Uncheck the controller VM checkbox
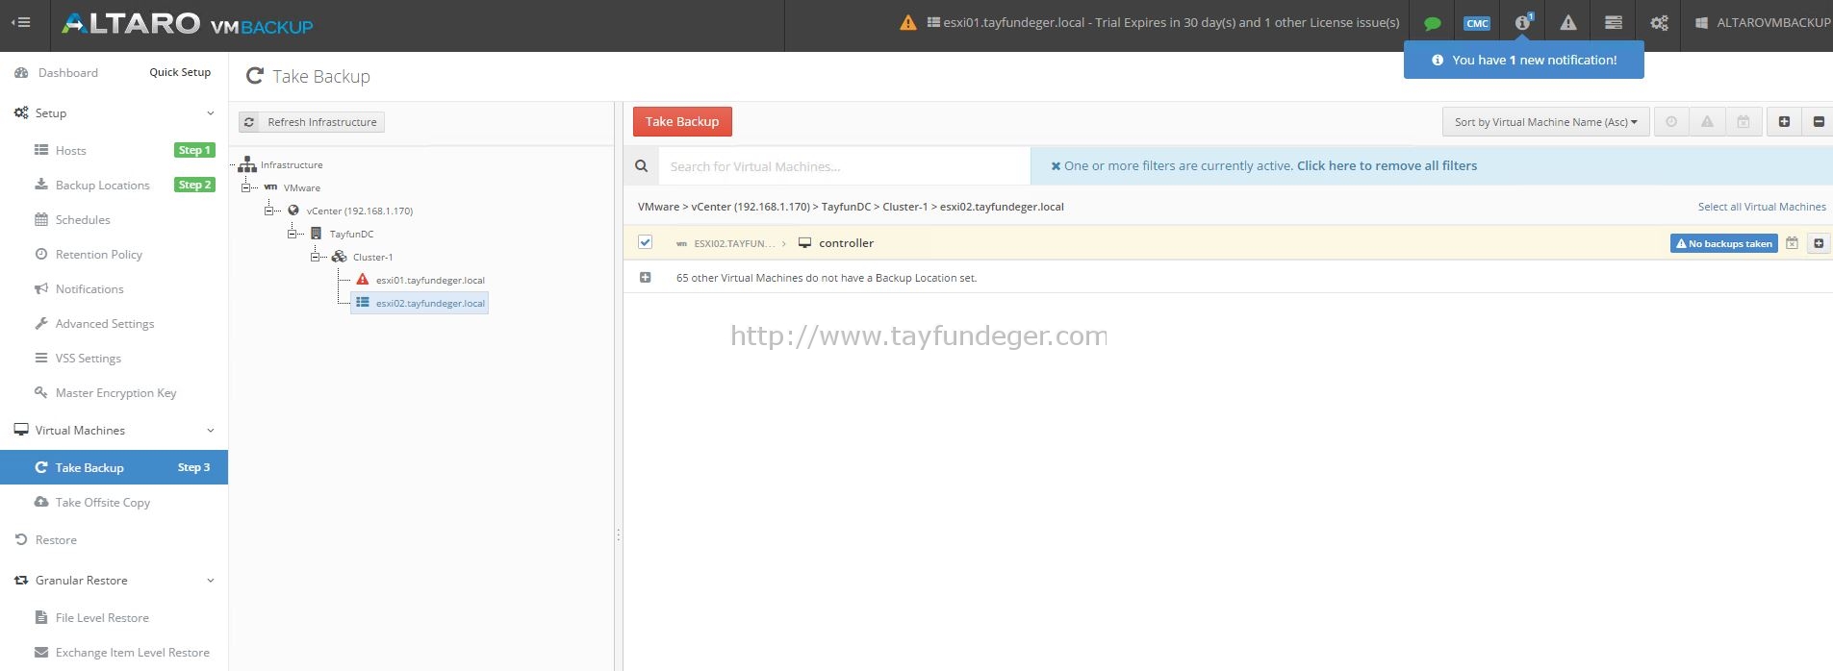This screenshot has height=671, width=1833. [645, 242]
